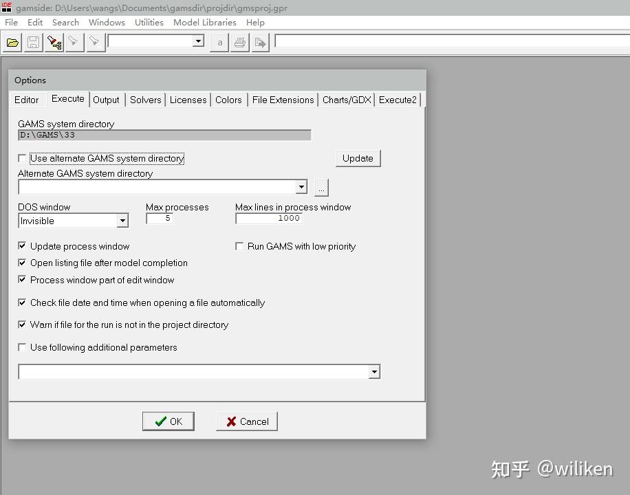This screenshot has height=495, width=630.
Task: Click the run/export arrow toolbar icon
Action: [x=260, y=42]
